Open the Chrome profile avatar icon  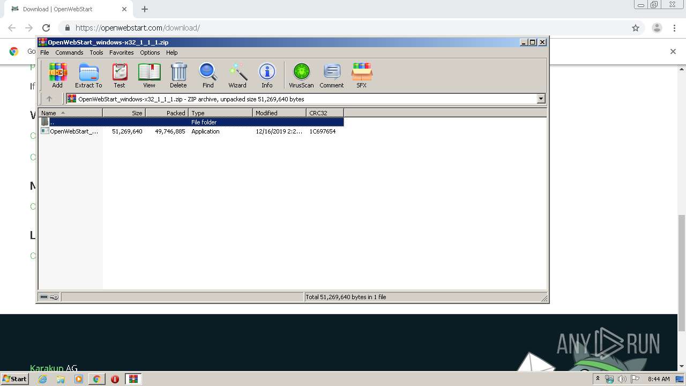coord(657,28)
